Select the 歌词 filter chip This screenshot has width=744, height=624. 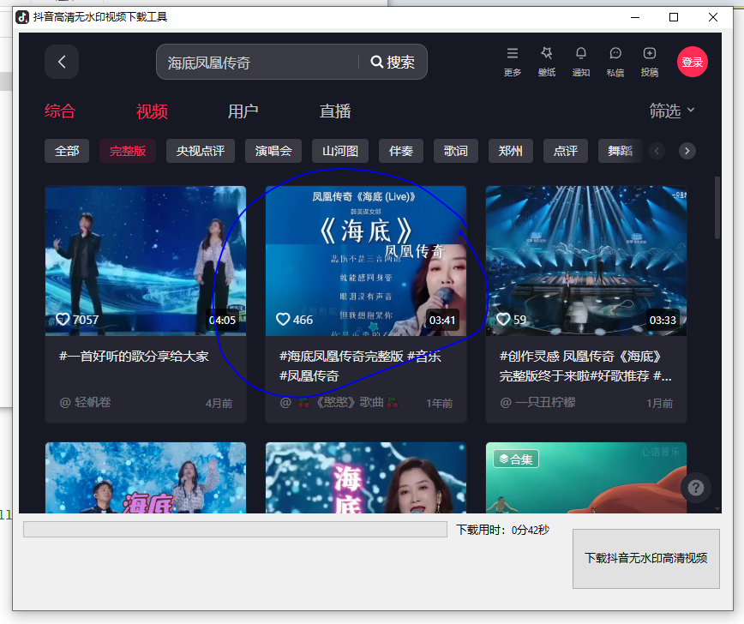456,151
